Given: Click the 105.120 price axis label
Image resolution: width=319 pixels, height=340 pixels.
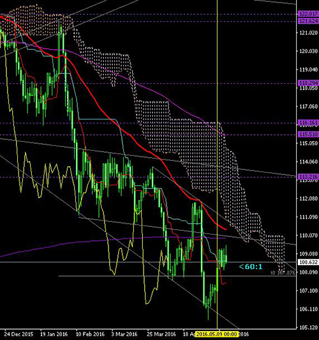Looking at the screenshot, I should pos(308,327).
